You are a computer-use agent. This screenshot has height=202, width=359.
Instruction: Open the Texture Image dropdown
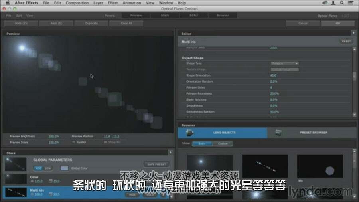pos(284,69)
